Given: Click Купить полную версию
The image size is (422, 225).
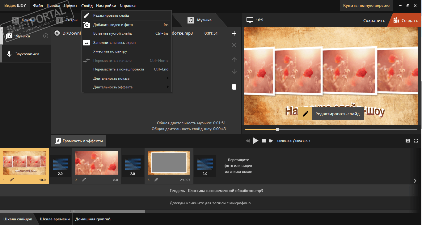Looking at the screenshot, I should point(366,6).
